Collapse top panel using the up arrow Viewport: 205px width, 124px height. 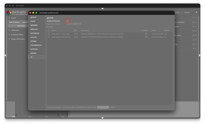[x=102, y=9]
